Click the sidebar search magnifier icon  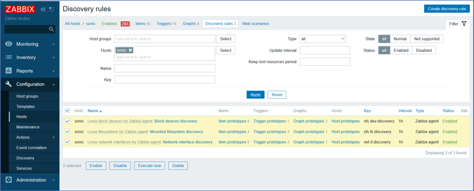51,29
